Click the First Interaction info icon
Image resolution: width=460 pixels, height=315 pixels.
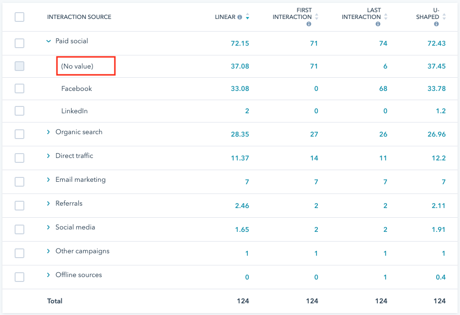click(309, 24)
